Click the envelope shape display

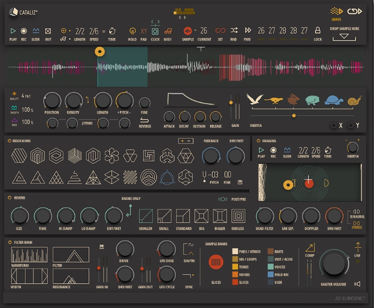point(191,99)
